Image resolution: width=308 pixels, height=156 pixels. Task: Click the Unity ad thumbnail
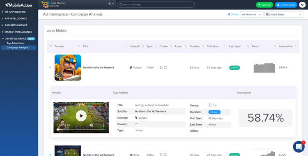point(68,151)
